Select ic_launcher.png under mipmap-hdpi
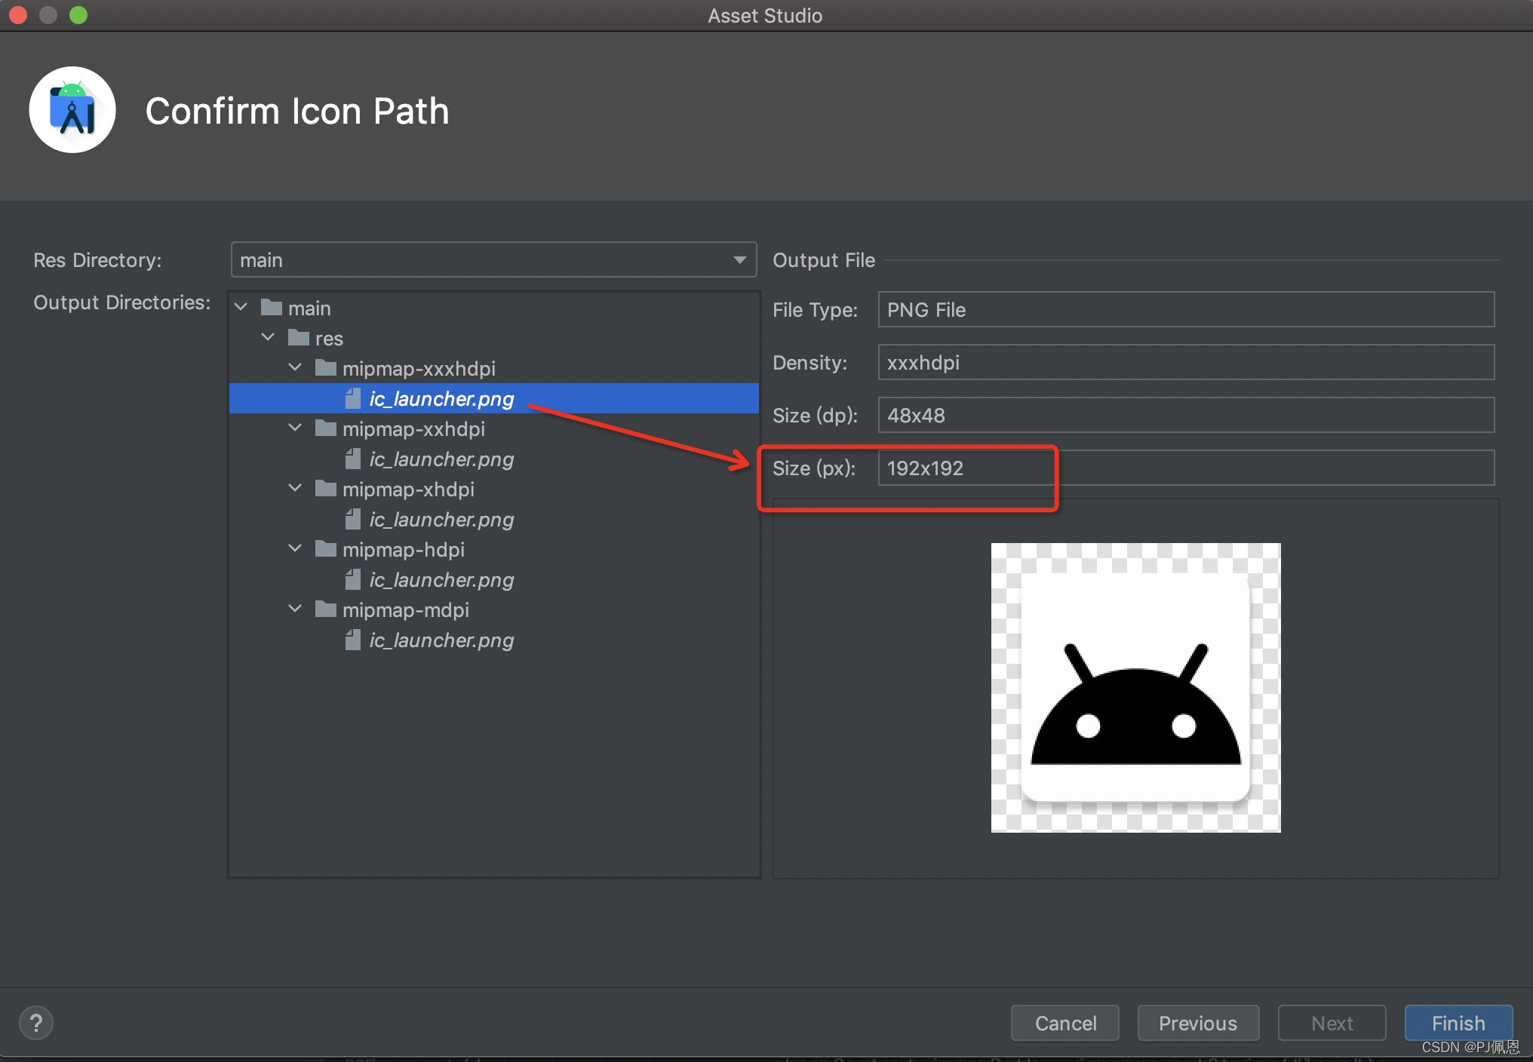This screenshot has width=1533, height=1062. 441,580
